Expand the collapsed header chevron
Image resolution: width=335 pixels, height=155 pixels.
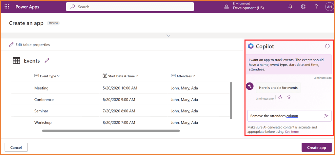coord(168,35)
